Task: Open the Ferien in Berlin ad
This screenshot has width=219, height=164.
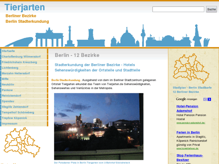Action: [188, 132]
